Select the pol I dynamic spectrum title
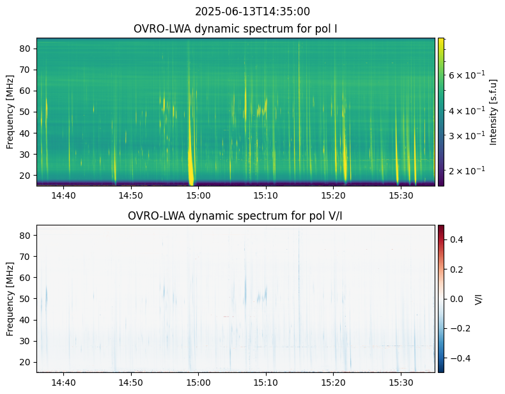 tap(235, 29)
